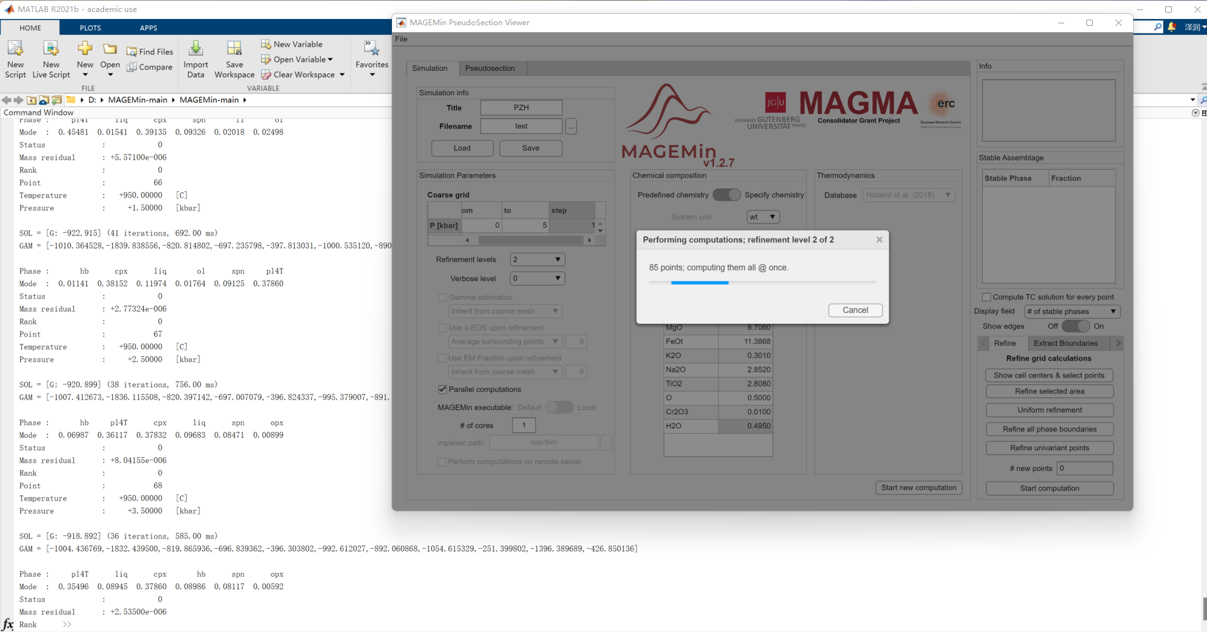Launch the Compare tool
This screenshot has width=1207, height=632.
pyautogui.click(x=150, y=67)
